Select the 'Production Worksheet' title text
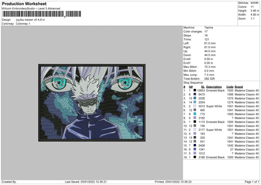261x185 pixels. tap(24, 3)
